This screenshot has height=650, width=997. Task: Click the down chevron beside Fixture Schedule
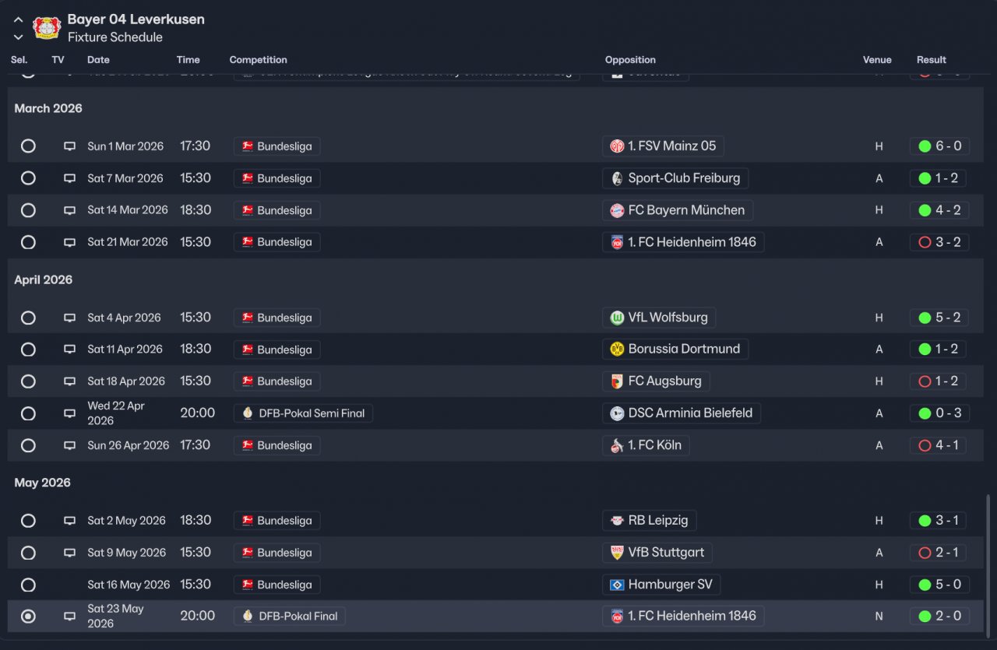pos(19,37)
